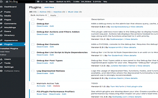Open the plugin Editor submenu item
Screen dimensions: 158x98
tap(3, 55)
